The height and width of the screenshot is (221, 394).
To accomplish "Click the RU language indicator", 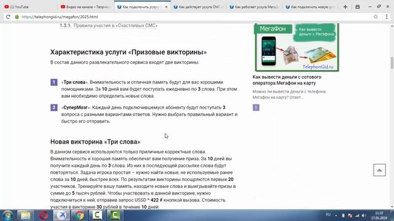I will [328, 215].
